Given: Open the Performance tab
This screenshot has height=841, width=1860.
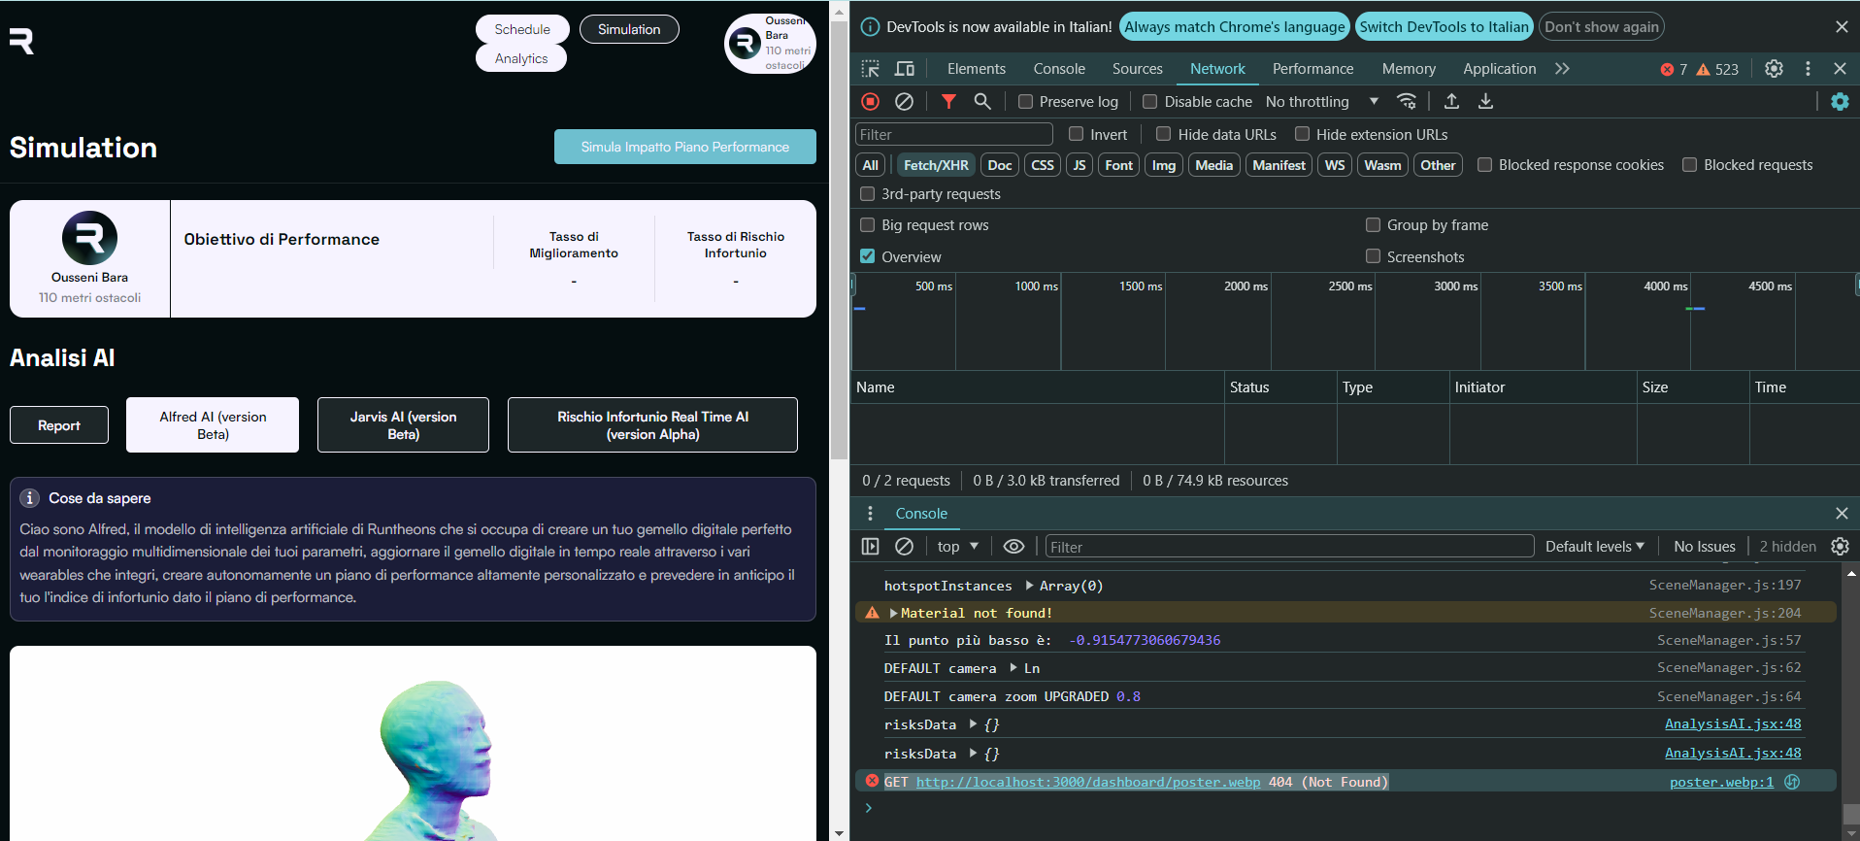Looking at the screenshot, I should click(x=1312, y=69).
